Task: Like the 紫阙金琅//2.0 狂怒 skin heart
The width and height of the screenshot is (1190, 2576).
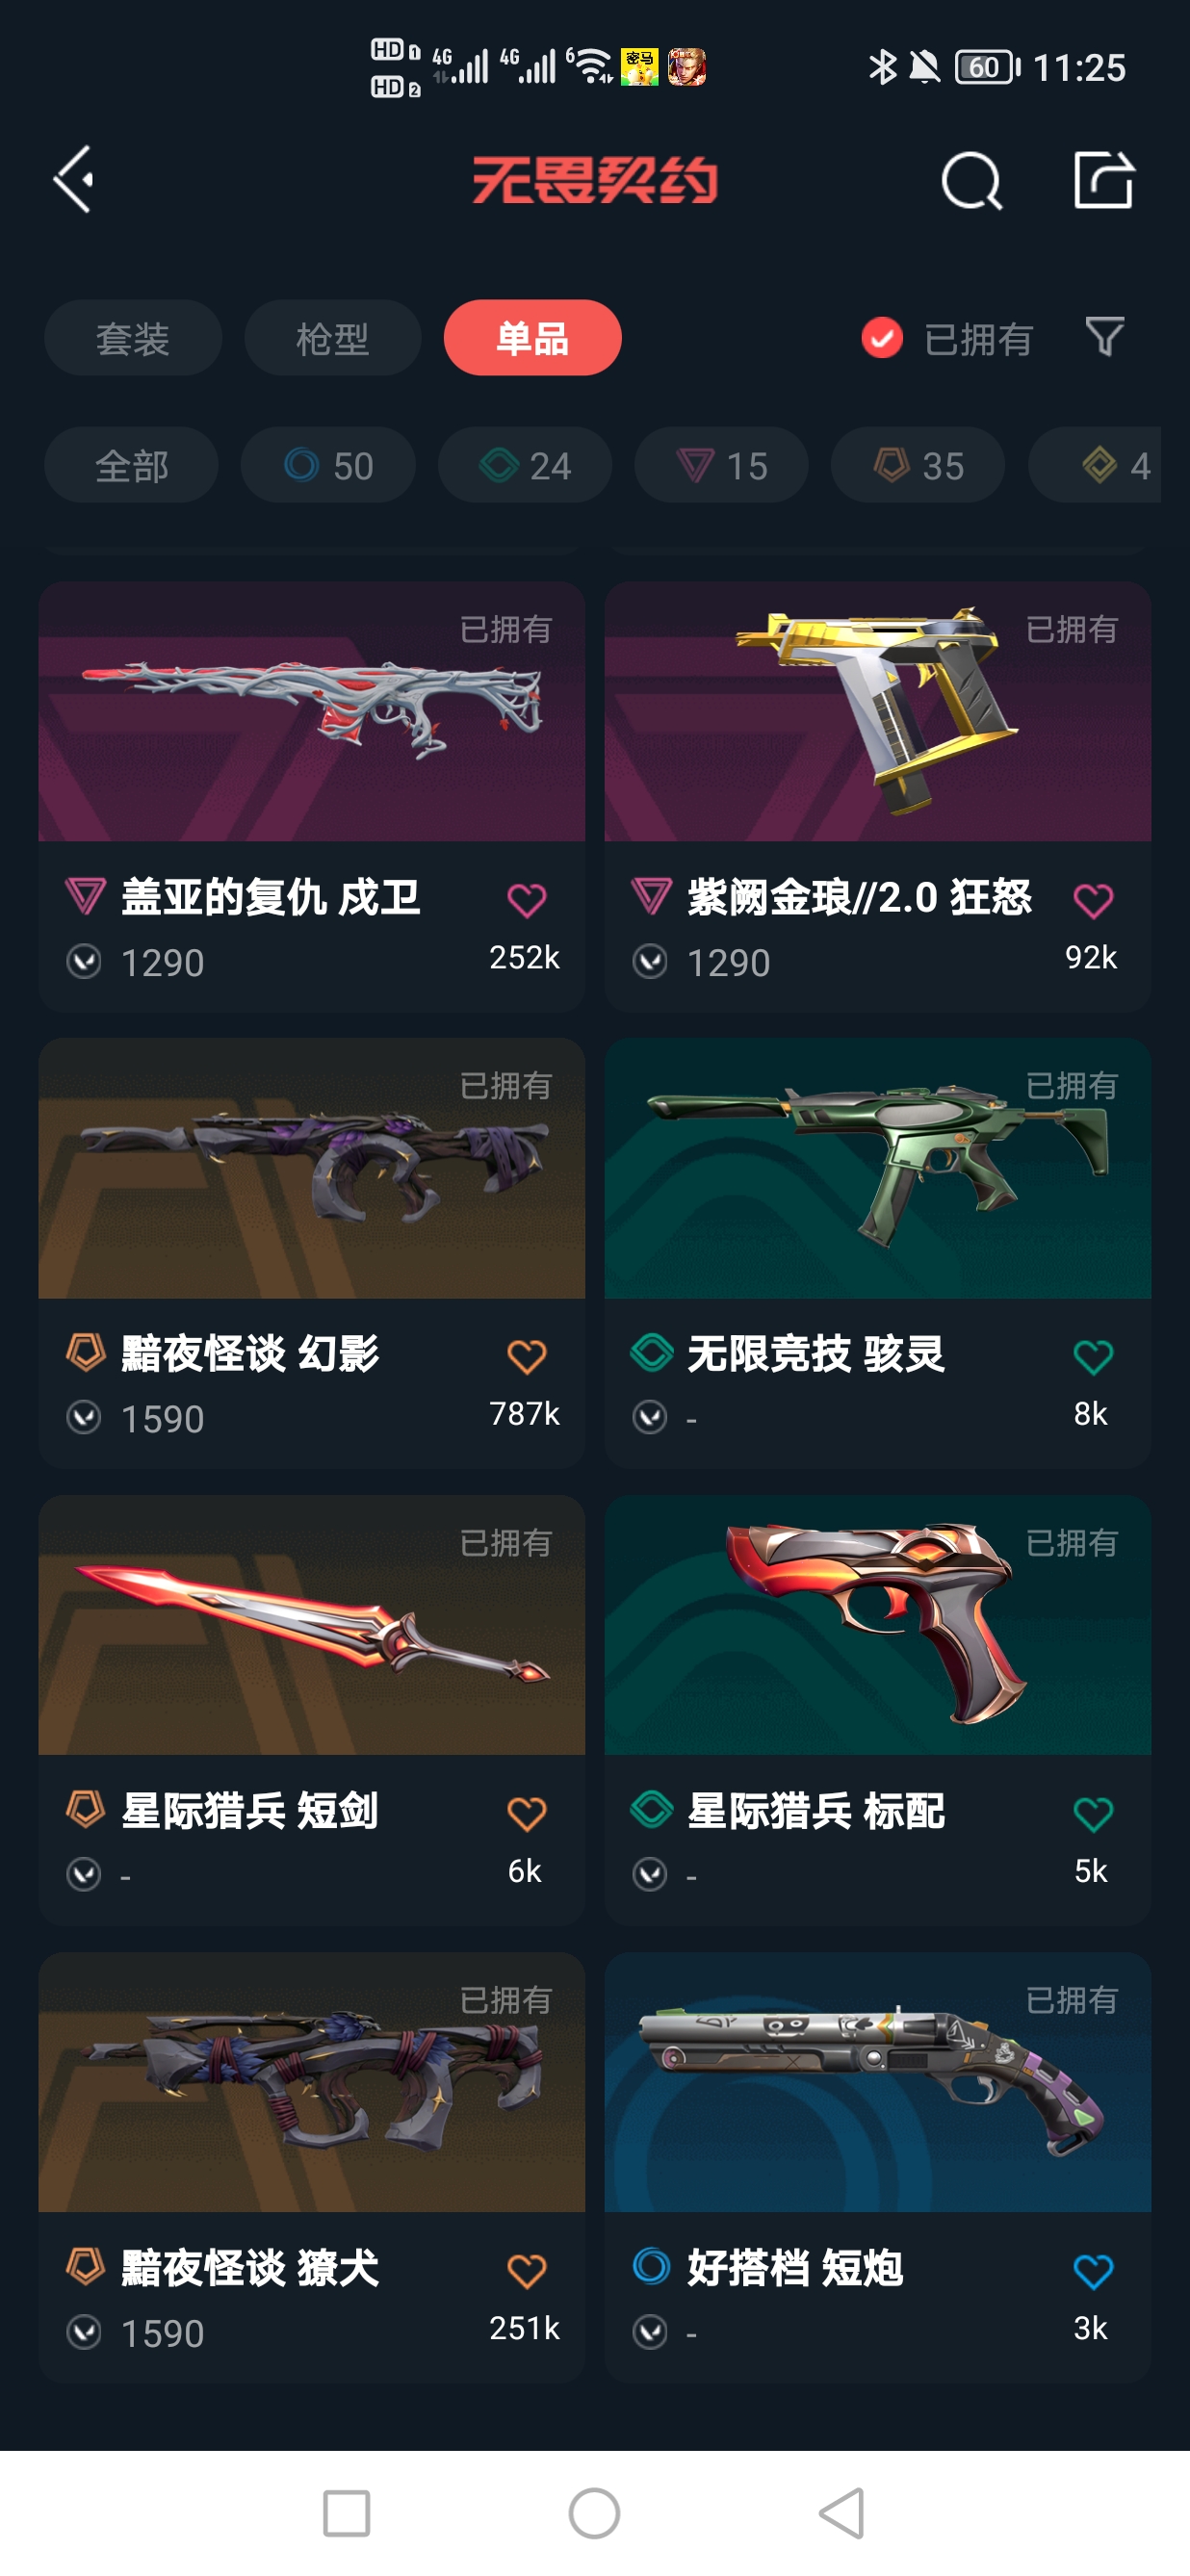Action: coord(1093,901)
